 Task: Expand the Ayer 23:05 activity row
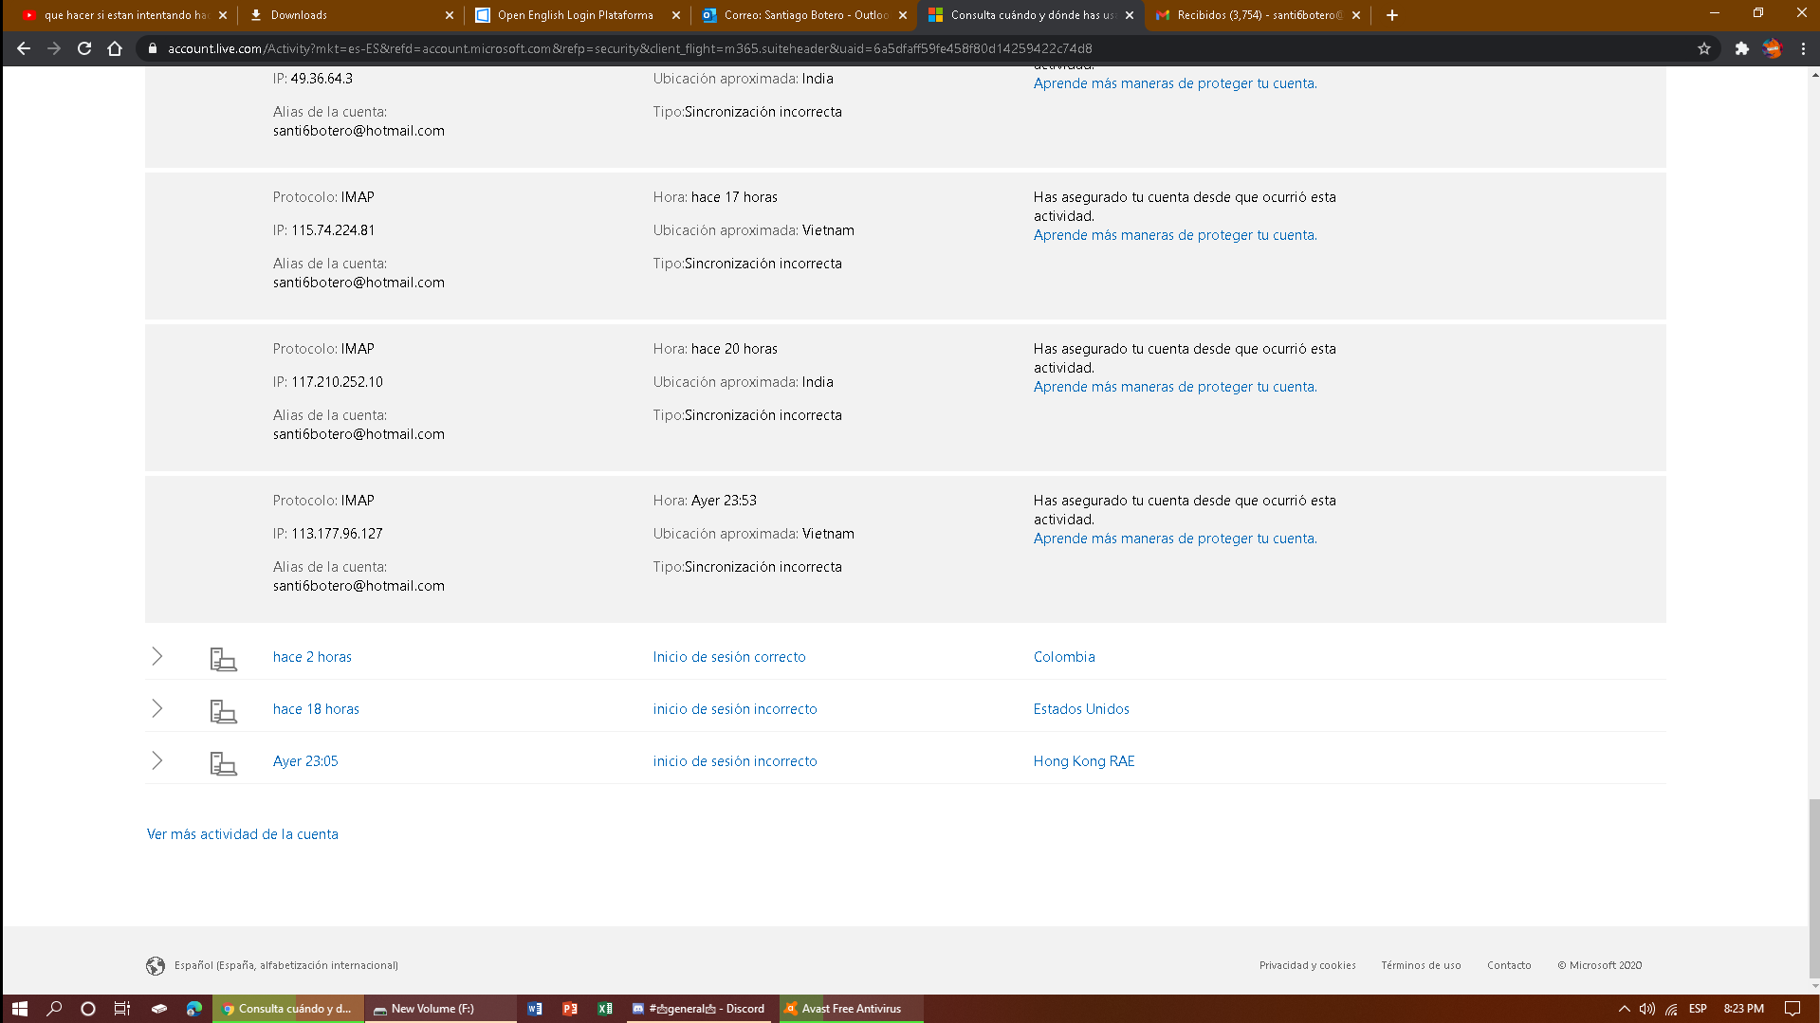point(157,760)
